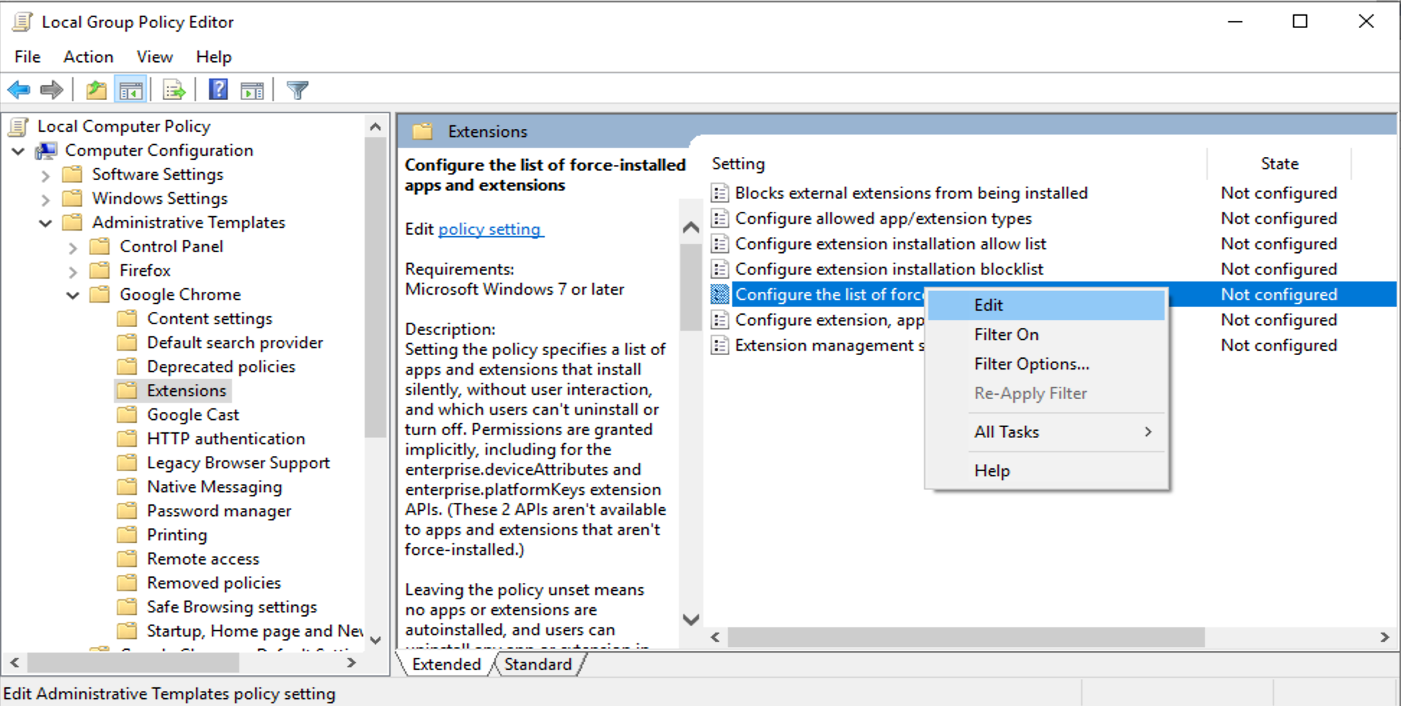Click tree pane vertical scrollbar down arrow
Viewport: 1401px width, 706px height.
375,640
